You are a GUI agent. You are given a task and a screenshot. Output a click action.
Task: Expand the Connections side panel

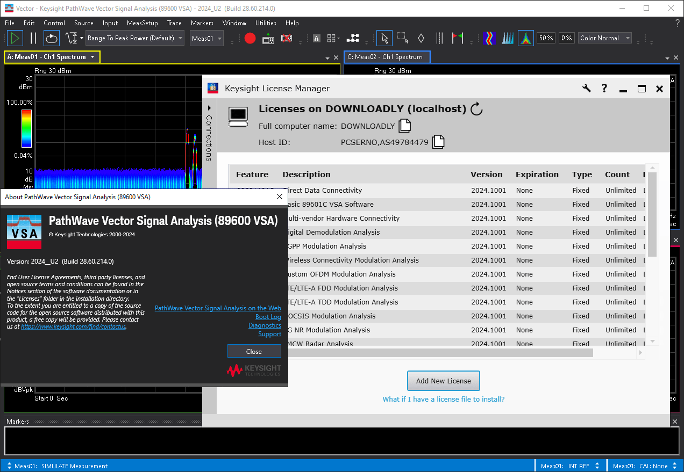pos(209,107)
